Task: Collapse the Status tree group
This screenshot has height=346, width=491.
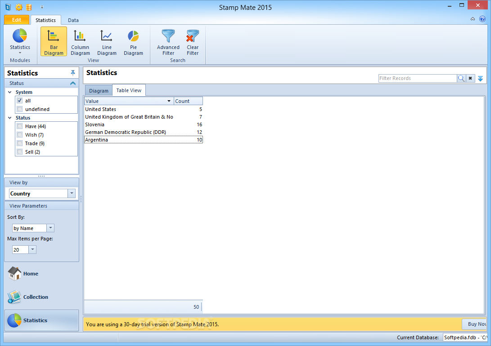Action: (x=10, y=118)
